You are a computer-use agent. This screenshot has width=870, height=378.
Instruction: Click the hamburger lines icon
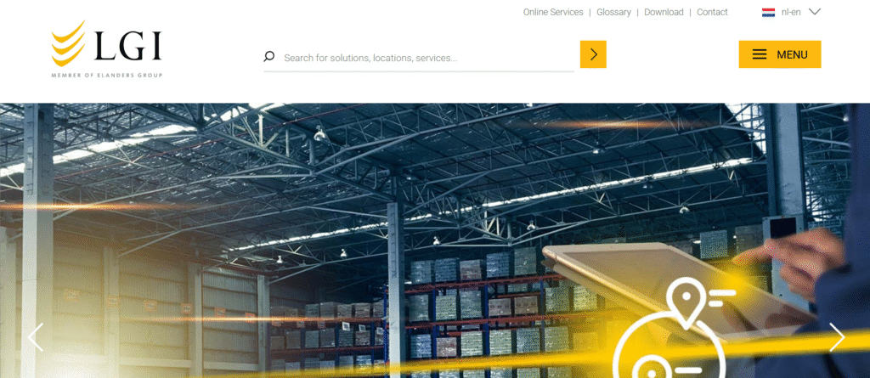760,54
